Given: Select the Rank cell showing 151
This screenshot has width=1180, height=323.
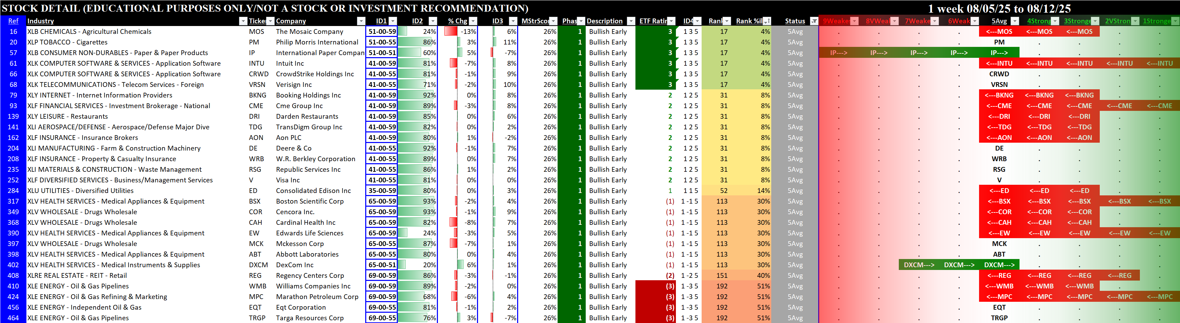Looking at the screenshot, I should 716,275.
